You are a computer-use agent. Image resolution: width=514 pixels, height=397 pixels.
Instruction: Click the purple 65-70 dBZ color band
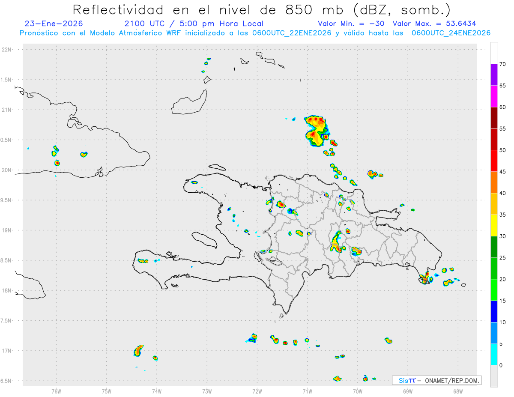[494, 75]
